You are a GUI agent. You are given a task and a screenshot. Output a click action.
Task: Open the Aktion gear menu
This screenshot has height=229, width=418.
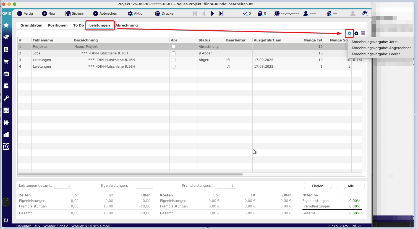(136, 14)
